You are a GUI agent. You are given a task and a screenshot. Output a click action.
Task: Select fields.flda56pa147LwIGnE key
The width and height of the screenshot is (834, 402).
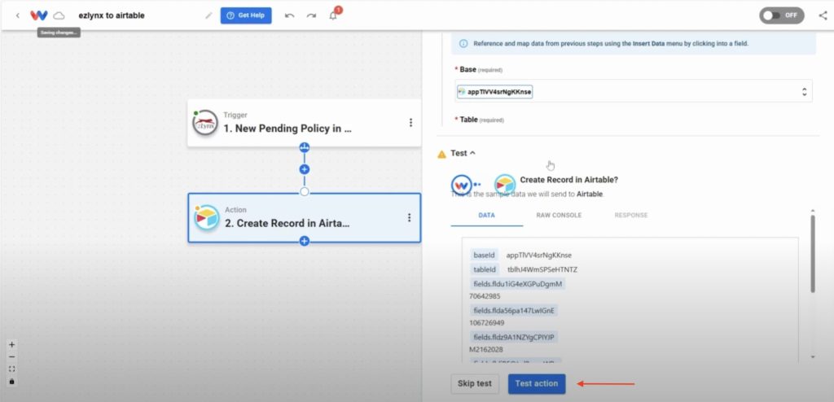coord(516,311)
